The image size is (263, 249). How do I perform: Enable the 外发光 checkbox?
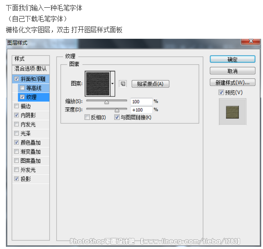pyautogui.click(x=16, y=170)
